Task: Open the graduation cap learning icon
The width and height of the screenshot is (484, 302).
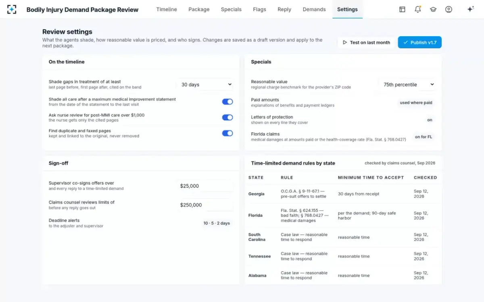Action: [x=433, y=9]
